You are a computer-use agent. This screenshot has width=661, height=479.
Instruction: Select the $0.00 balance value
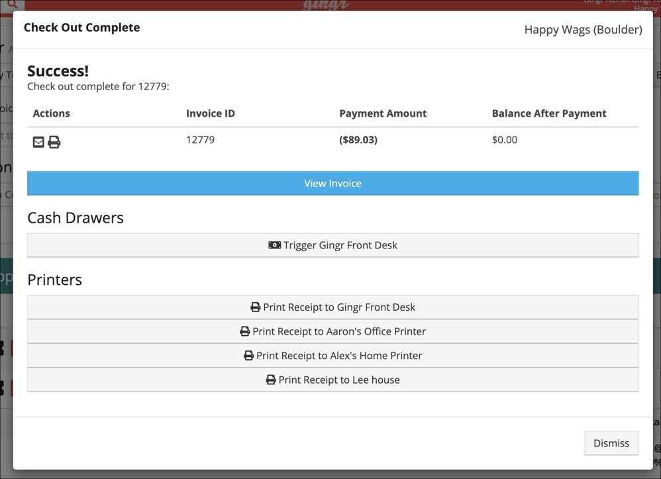coord(505,140)
